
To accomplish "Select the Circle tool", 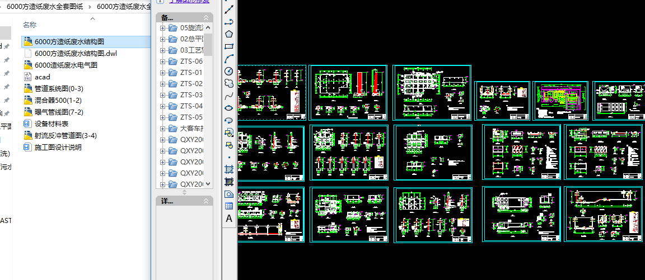I will click(x=229, y=71).
